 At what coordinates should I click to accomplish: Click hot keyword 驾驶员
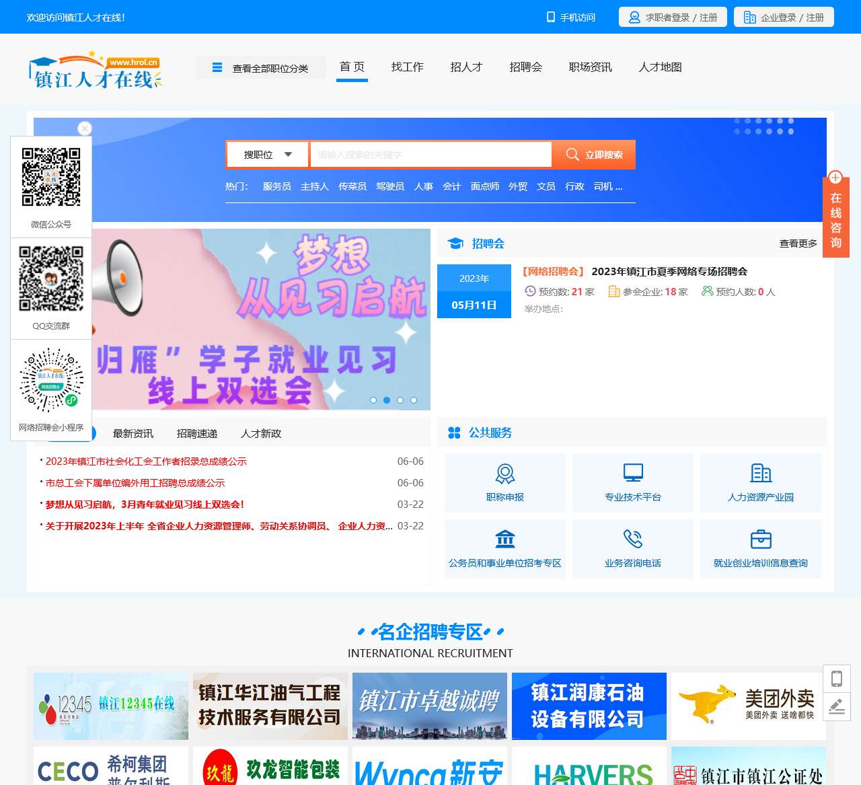(x=390, y=186)
